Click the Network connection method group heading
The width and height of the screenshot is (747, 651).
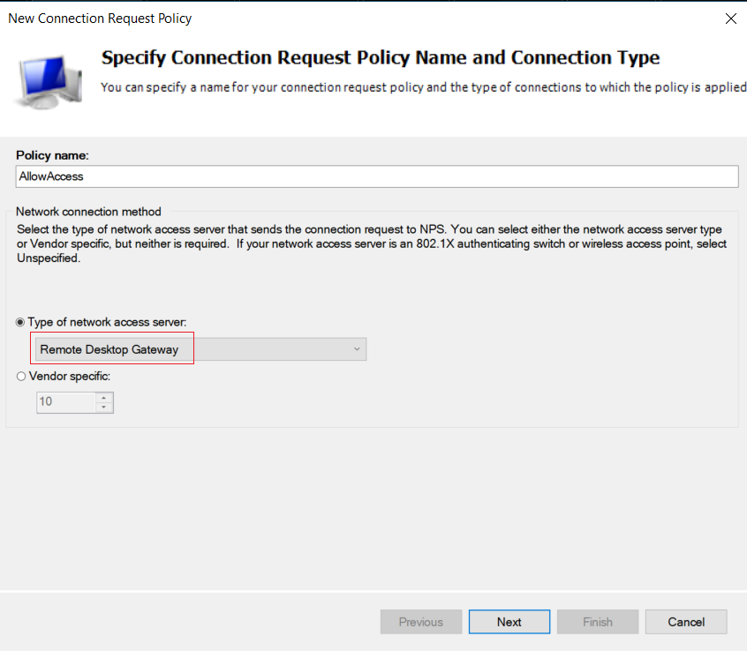tap(88, 212)
